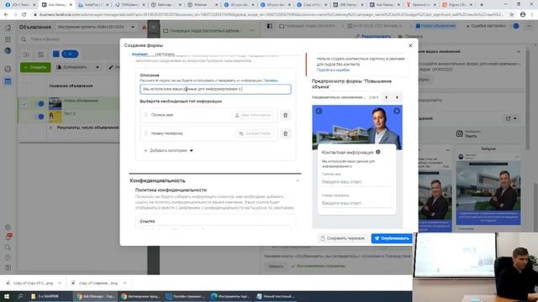The height and width of the screenshot is (302, 538).
Task: Expand Результаты, число объявлений row
Action: pyautogui.click(x=50, y=128)
